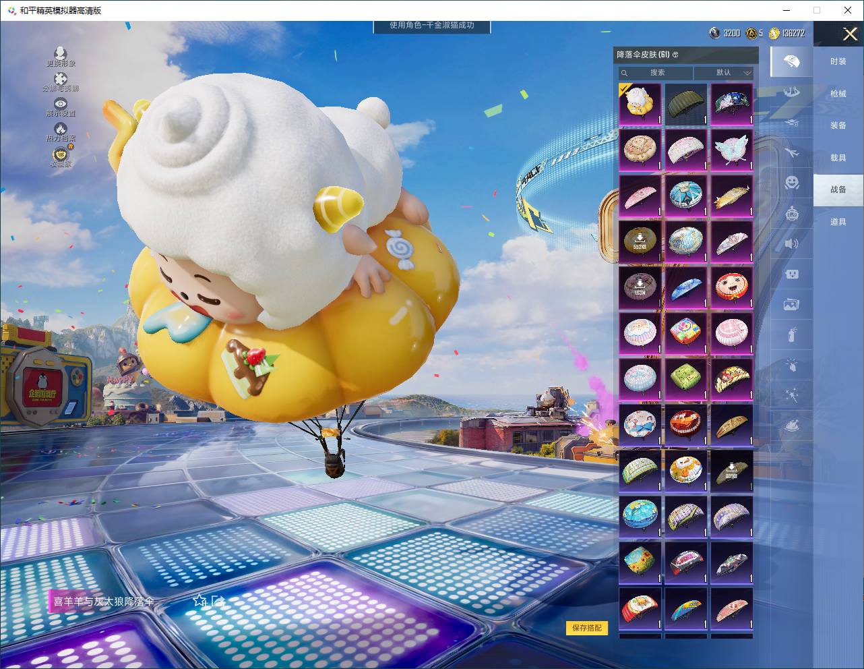This screenshot has width=864, height=669.
Task: Select the picture gallery subcategory icon
Action: click(x=792, y=305)
